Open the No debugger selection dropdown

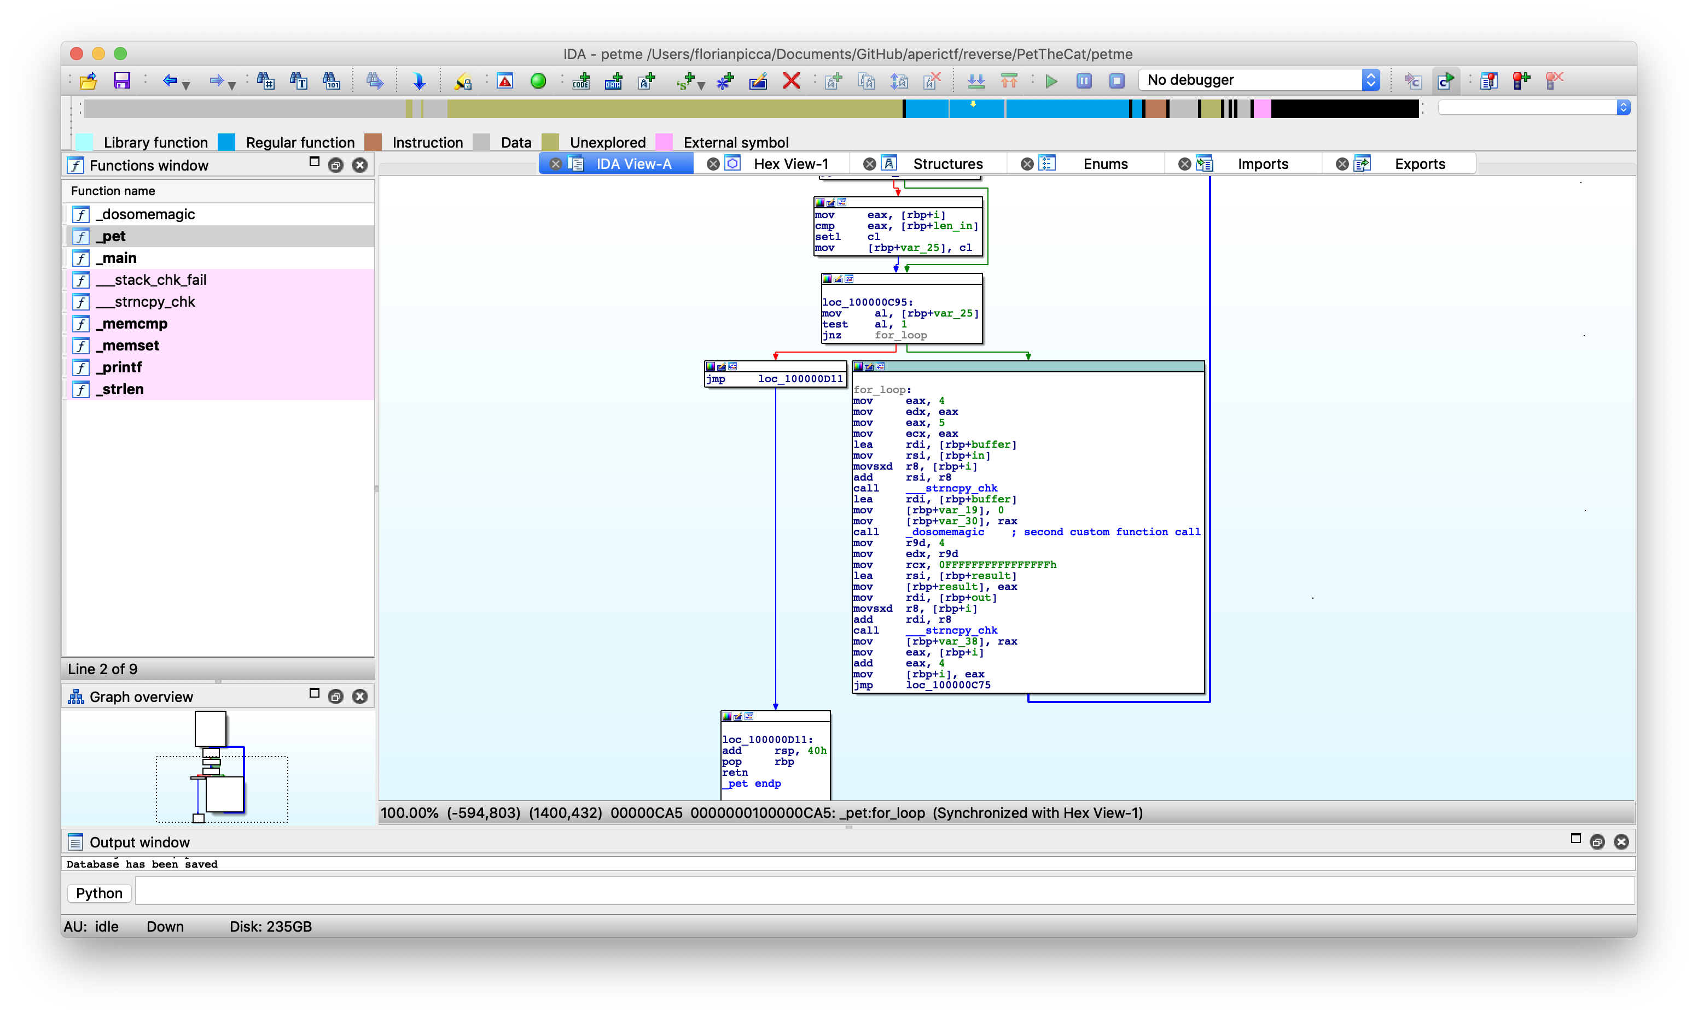coord(1259,80)
